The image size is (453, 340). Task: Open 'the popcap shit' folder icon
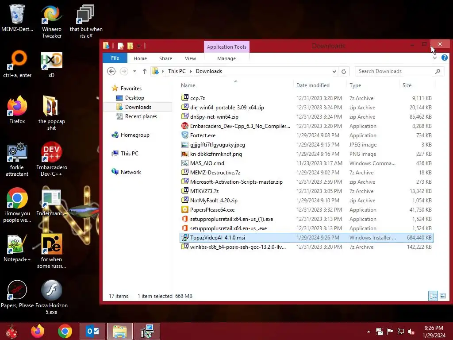(x=51, y=113)
